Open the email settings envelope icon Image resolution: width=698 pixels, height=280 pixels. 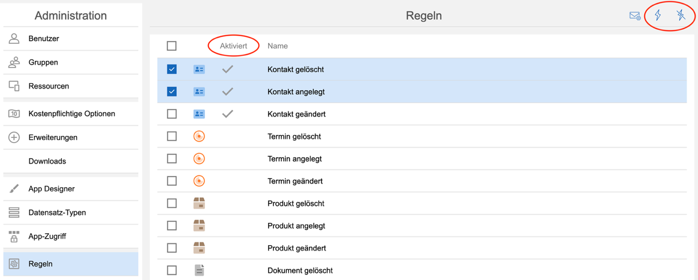[x=635, y=16]
